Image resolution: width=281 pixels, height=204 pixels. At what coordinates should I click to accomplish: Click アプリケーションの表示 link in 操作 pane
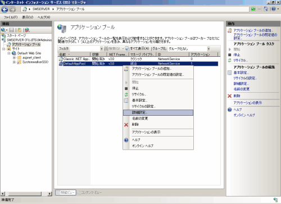tap(248, 103)
